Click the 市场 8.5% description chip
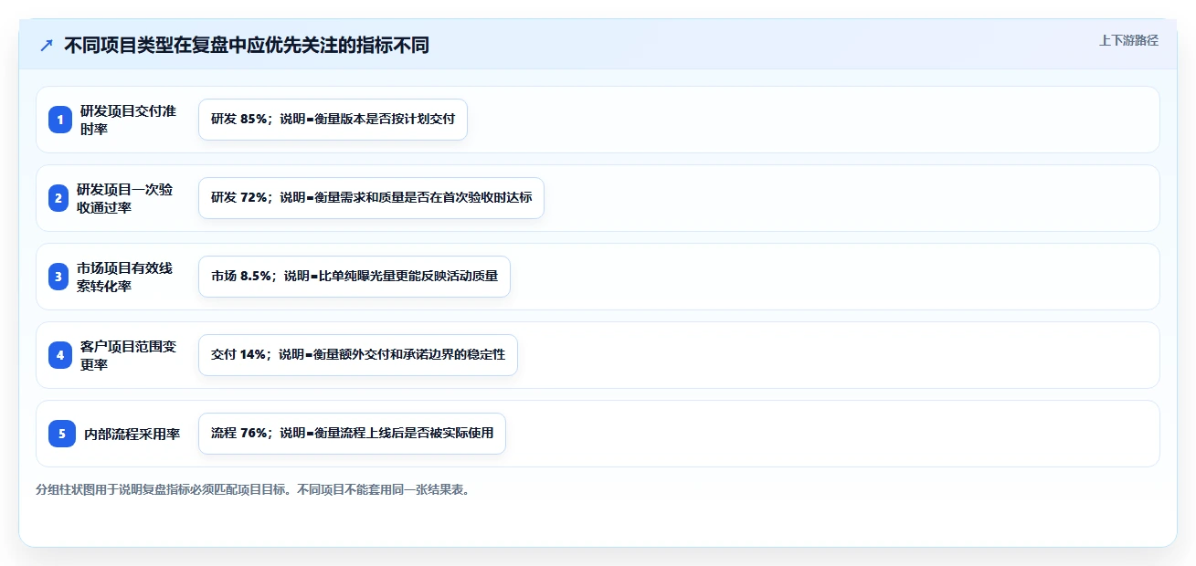Image resolution: width=1196 pixels, height=566 pixels. pos(355,277)
